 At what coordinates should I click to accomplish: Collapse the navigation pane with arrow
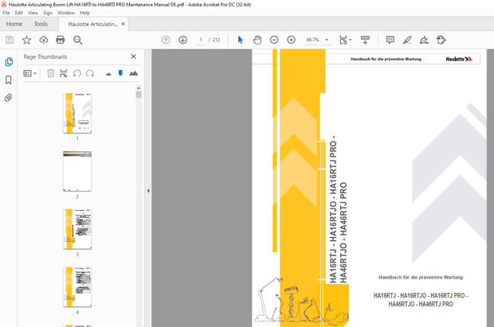pyautogui.click(x=147, y=191)
